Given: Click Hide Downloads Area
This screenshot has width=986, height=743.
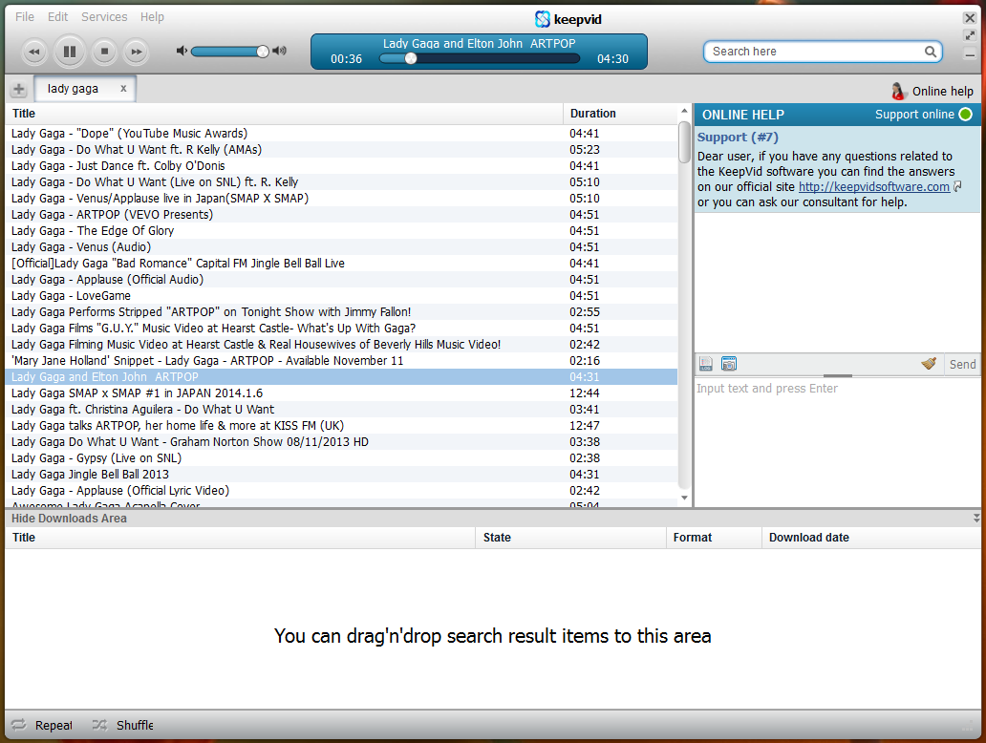Looking at the screenshot, I should point(69,519).
